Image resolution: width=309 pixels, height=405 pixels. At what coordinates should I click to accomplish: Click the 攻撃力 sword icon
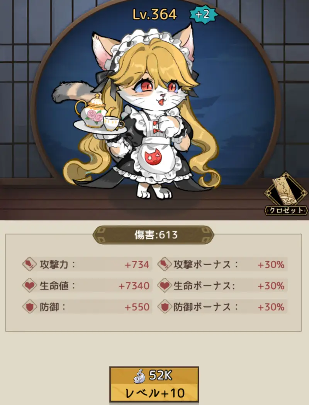pyautogui.click(x=29, y=264)
